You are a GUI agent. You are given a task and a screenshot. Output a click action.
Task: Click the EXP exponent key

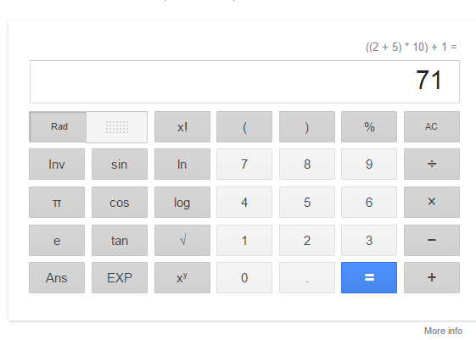[x=120, y=277]
